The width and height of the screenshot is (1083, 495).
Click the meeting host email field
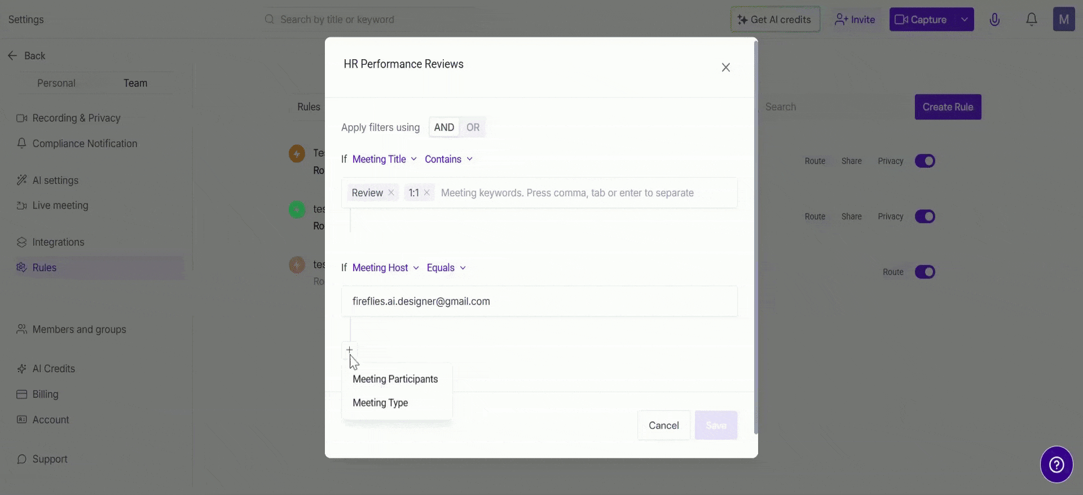click(x=539, y=302)
